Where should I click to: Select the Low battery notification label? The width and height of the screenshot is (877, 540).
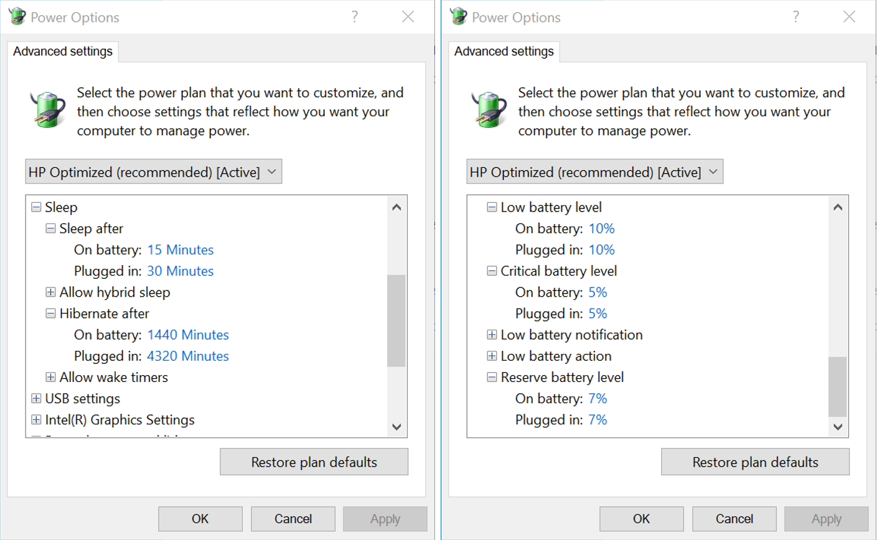(571, 335)
